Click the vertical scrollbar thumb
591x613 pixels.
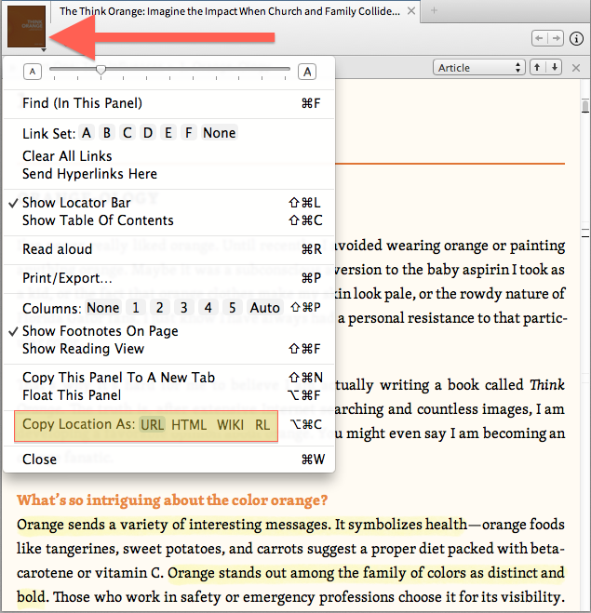coord(585,105)
